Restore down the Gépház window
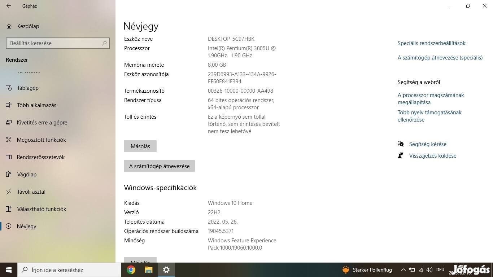This screenshot has width=493, height=277. [468, 6]
